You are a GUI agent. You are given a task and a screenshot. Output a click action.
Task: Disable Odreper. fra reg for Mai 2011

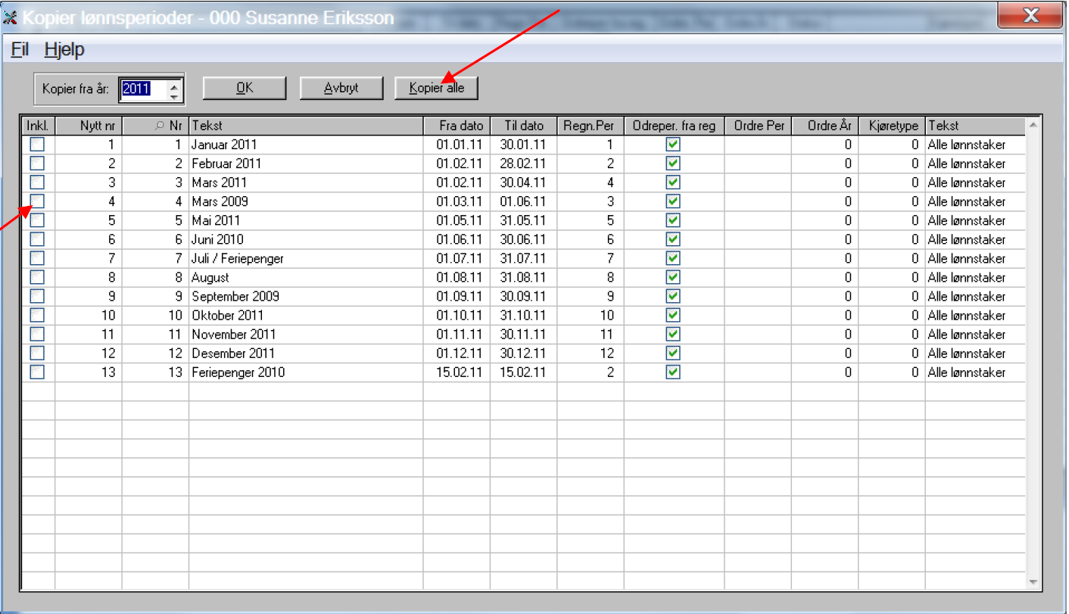coord(673,220)
